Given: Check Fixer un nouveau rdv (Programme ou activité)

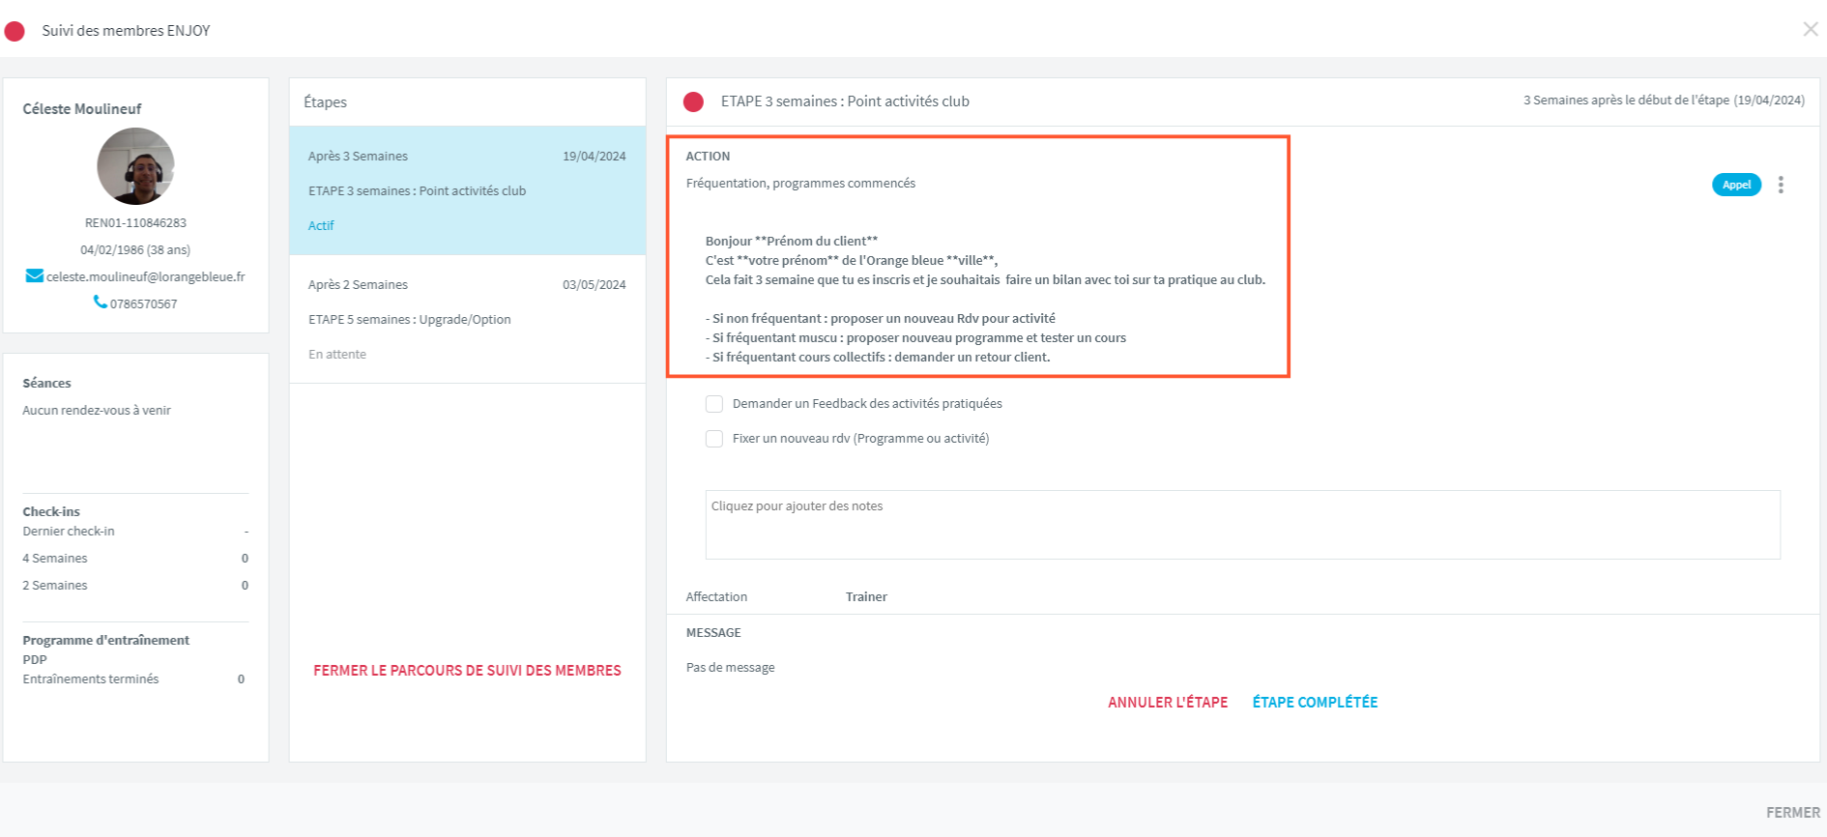Looking at the screenshot, I should (x=714, y=439).
